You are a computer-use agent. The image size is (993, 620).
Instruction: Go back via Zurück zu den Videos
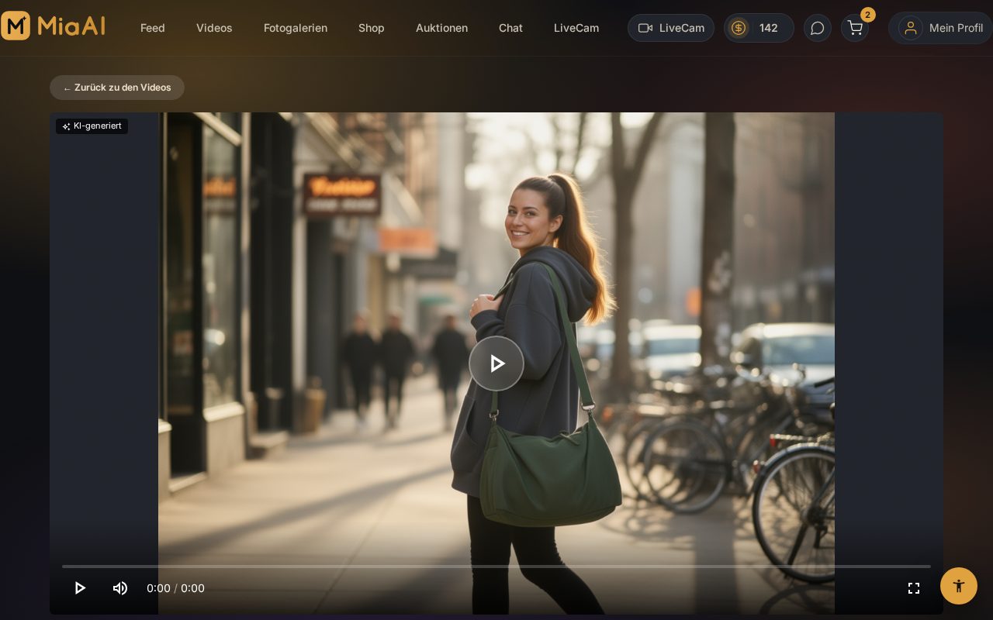[x=117, y=88]
